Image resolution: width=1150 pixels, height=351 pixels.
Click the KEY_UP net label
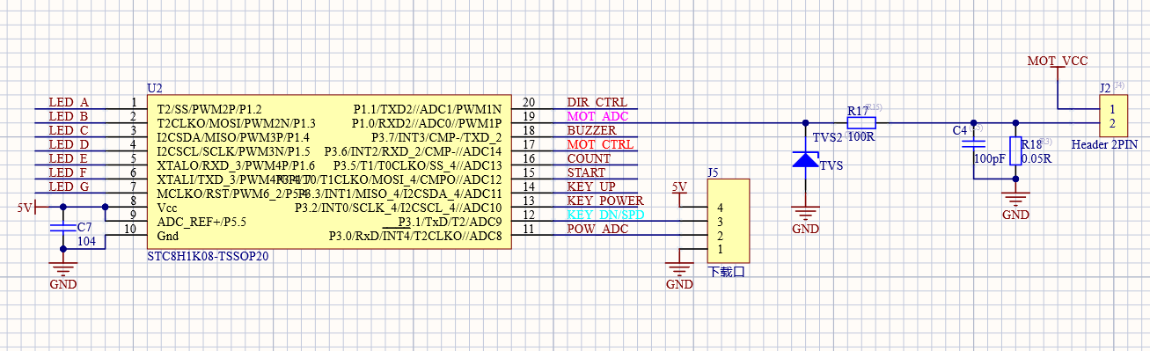(590, 187)
